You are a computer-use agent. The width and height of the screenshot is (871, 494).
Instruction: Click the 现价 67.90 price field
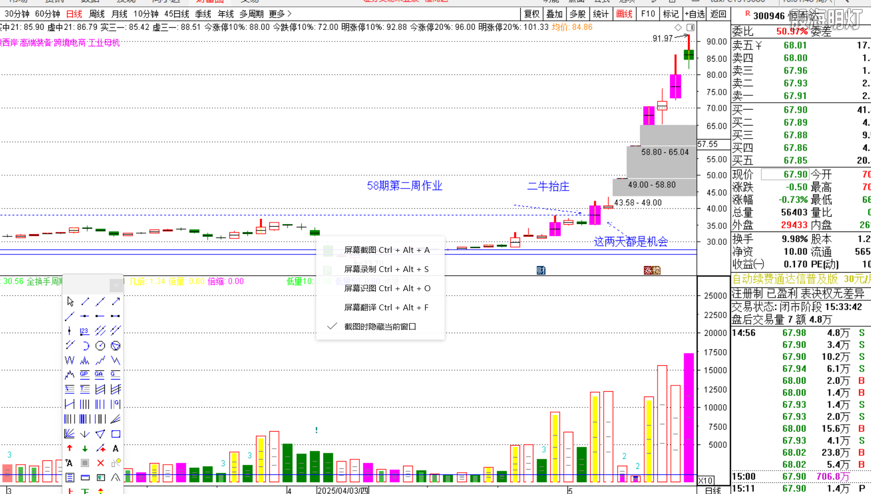click(x=785, y=174)
